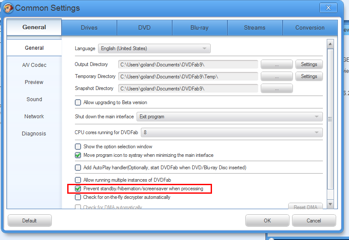Image resolution: width=349 pixels, height=240 pixels.
Task: Click the Cancel button
Action: click(314, 221)
